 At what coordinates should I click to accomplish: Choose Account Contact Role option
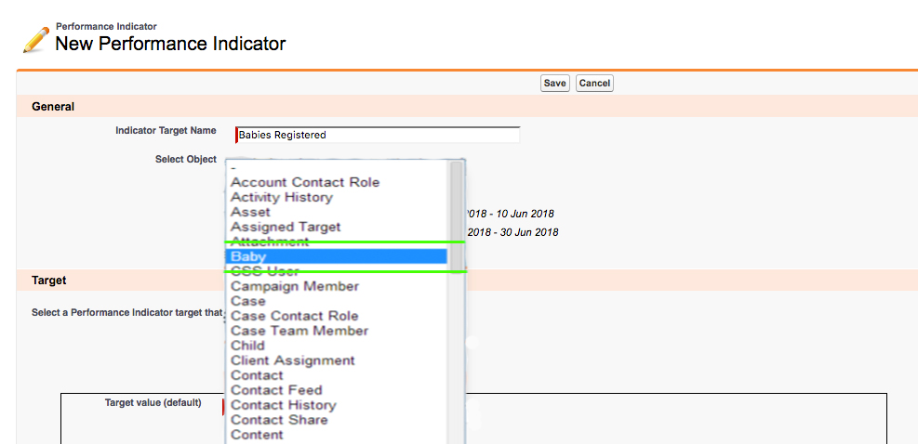click(x=305, y=182)
